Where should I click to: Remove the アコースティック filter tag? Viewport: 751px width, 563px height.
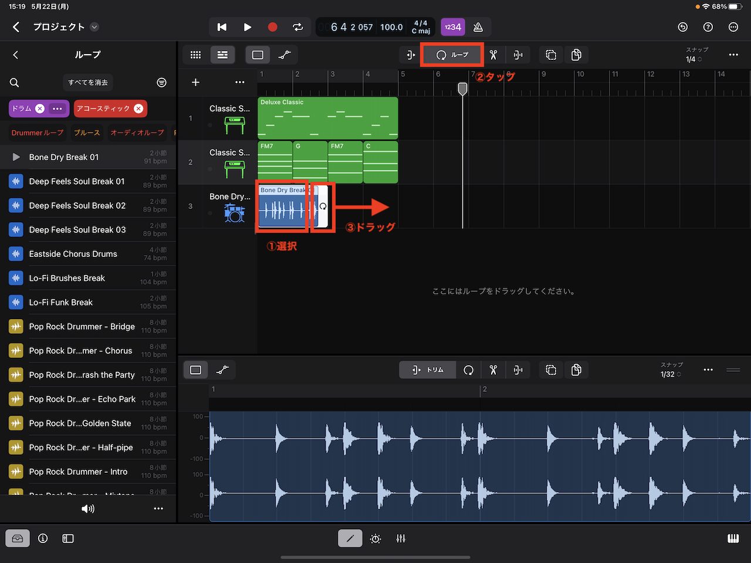click(138, 108)
